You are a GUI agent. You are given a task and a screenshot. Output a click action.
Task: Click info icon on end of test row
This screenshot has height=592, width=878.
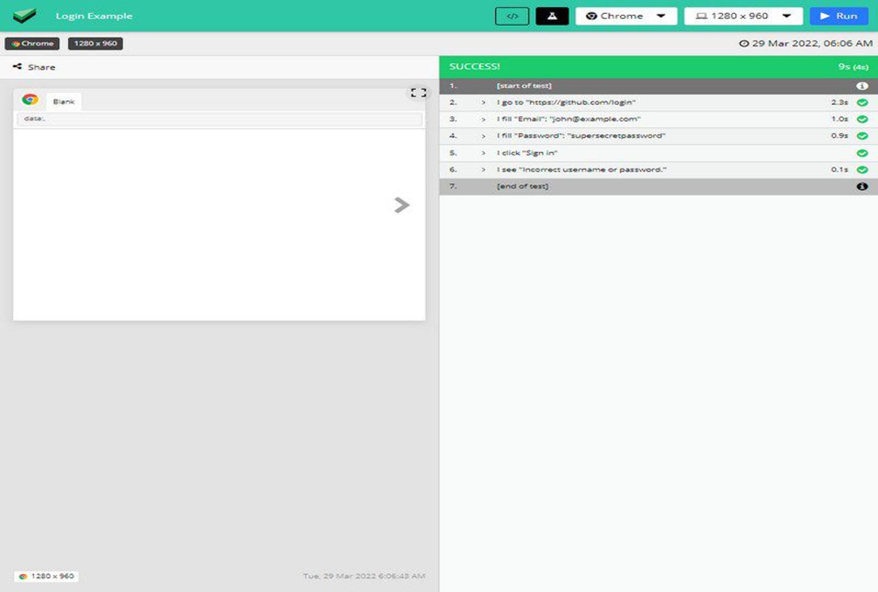pos(862,186)
